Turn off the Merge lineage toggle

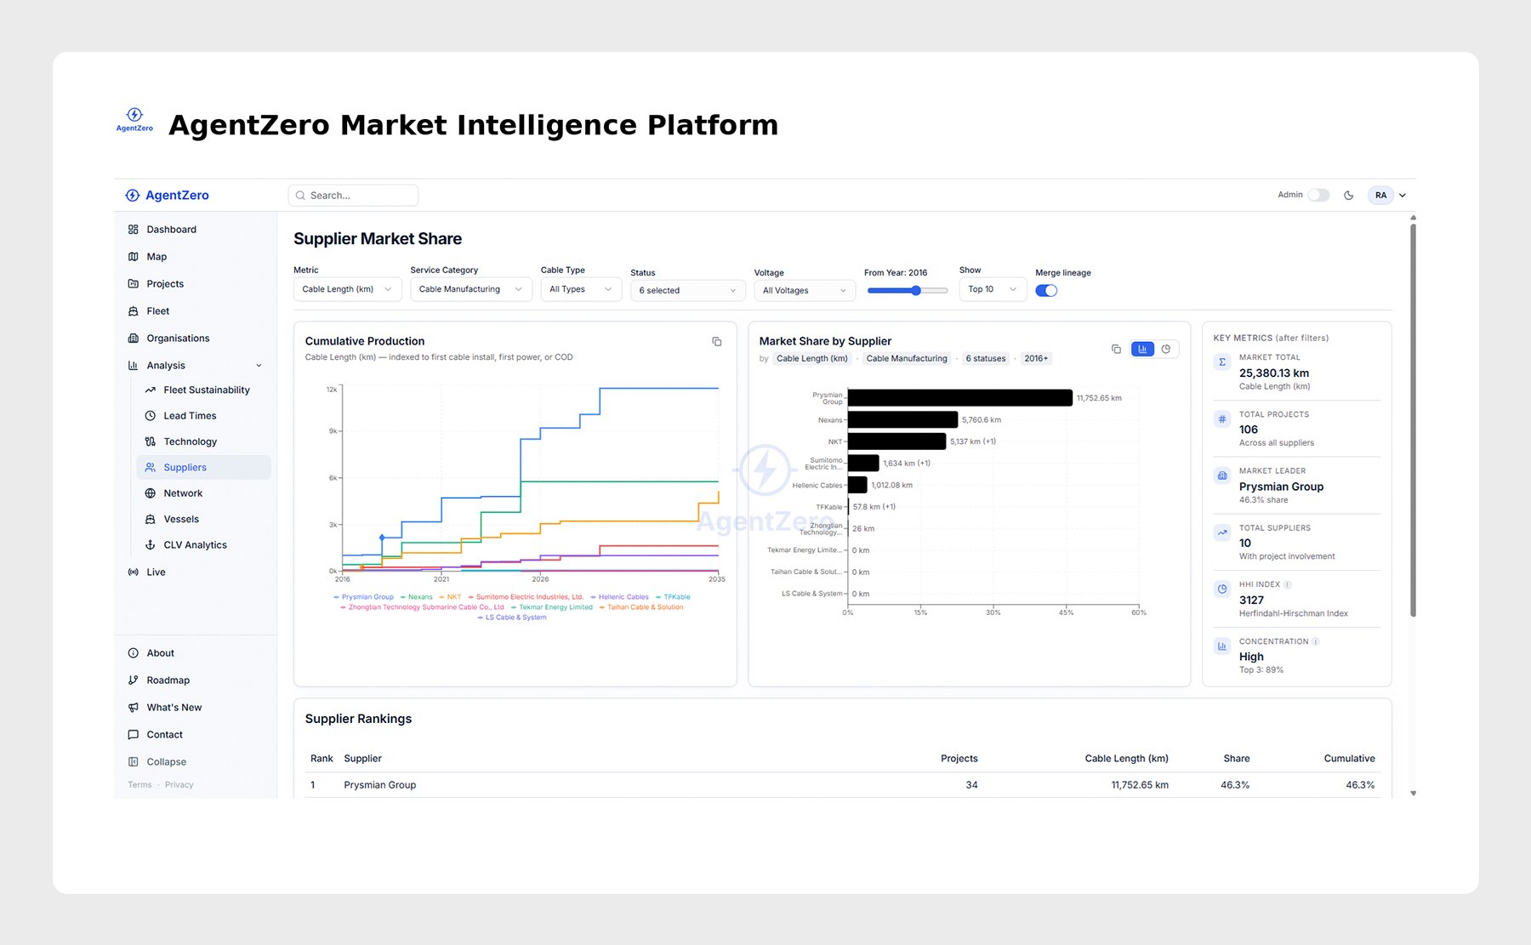1046,290
